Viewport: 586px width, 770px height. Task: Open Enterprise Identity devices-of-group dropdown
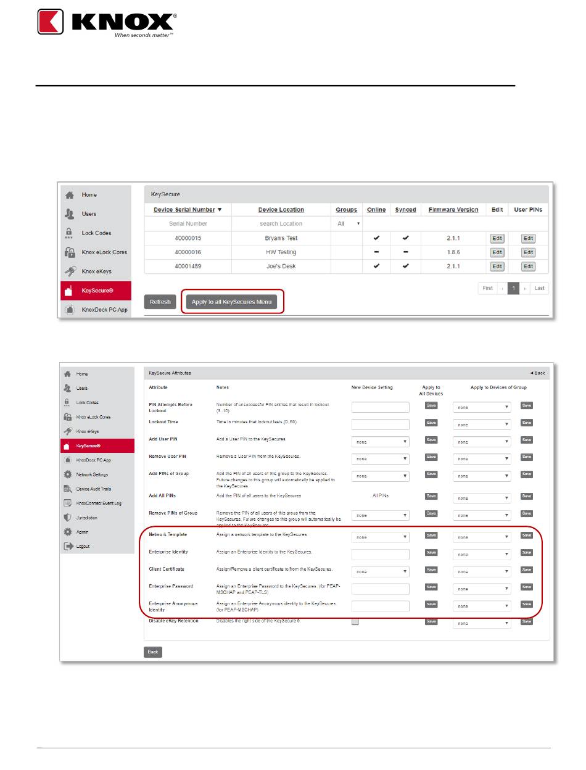click(x=482, y=555)
